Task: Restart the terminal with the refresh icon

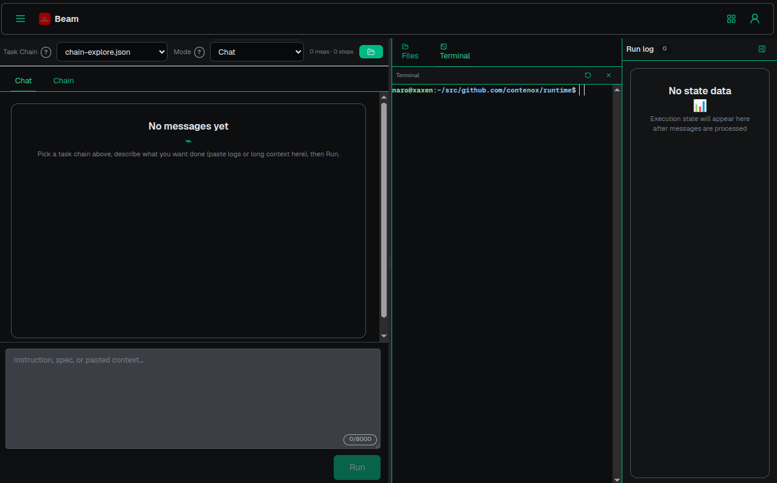Action: [588, 75]
